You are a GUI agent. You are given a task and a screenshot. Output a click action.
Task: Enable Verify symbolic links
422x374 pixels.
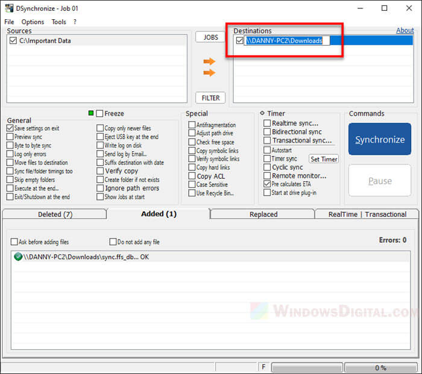(x=192, y=159)
